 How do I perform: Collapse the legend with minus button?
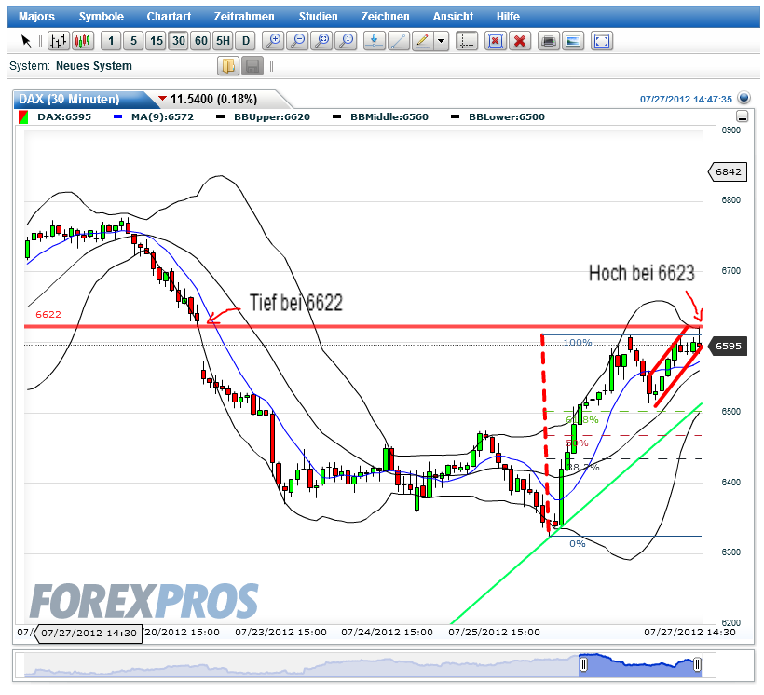click(x=742, y=116)
